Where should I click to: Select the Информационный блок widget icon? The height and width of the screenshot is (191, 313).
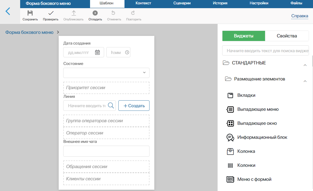pyautogui.click(x=230, y=138)
